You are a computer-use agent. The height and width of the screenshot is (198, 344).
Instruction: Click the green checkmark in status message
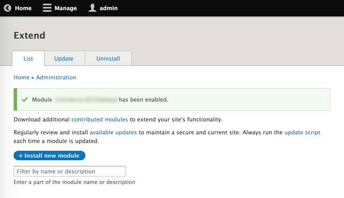pyautogui.click(x=25, y=100)
